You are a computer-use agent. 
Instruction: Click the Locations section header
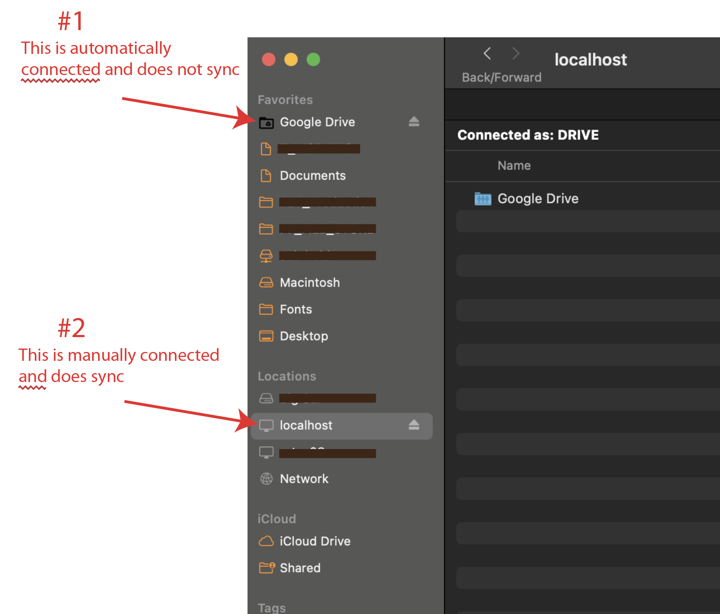point(287,376)
